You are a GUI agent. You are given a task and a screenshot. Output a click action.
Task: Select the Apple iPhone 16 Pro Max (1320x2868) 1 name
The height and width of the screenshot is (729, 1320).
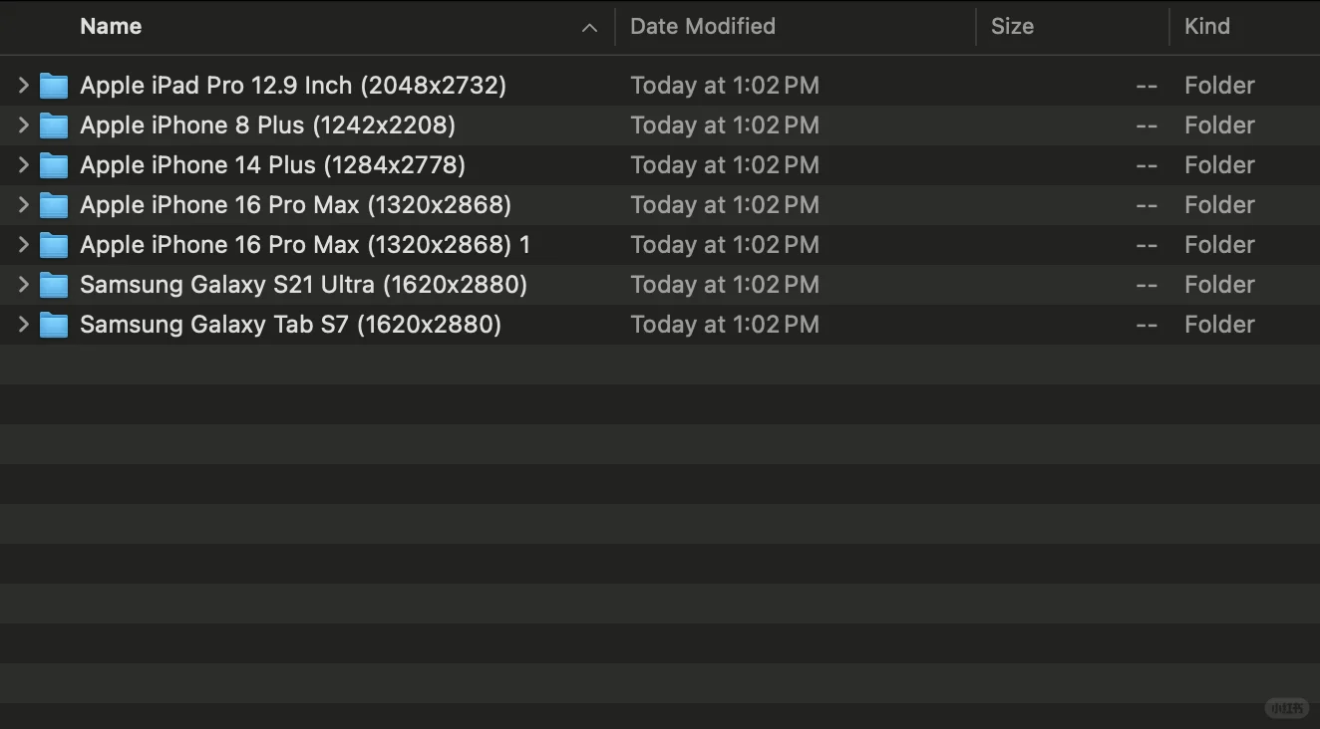305,245
